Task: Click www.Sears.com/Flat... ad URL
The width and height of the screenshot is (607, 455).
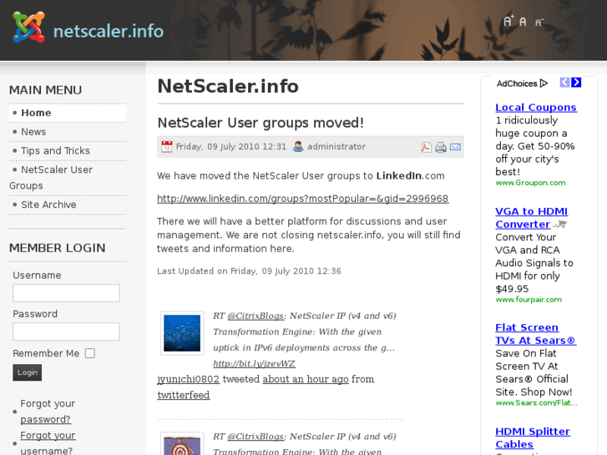Action: tap(536, 403)
